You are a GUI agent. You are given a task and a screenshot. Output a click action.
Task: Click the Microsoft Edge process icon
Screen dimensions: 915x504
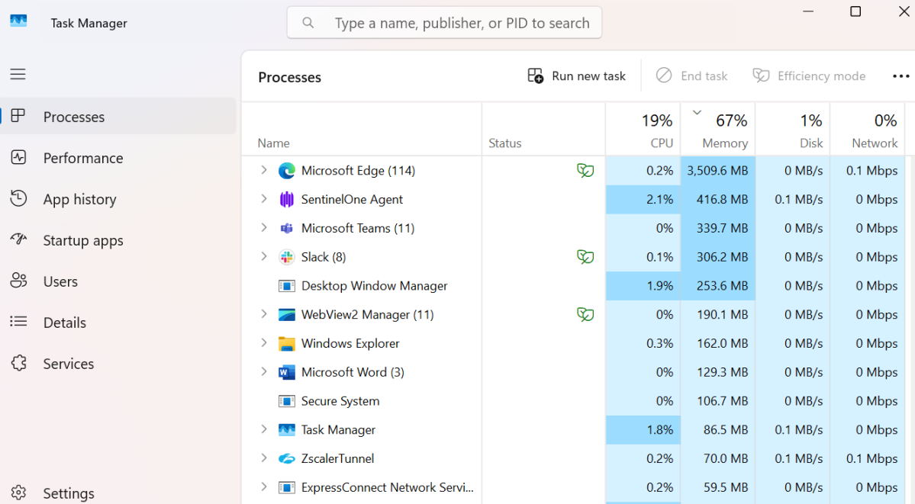point(286,171)
